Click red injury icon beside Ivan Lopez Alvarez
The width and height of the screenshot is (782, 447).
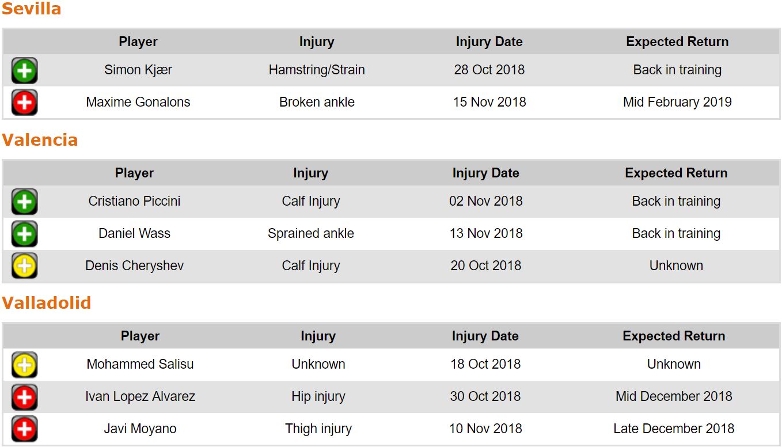click(24, 397)
